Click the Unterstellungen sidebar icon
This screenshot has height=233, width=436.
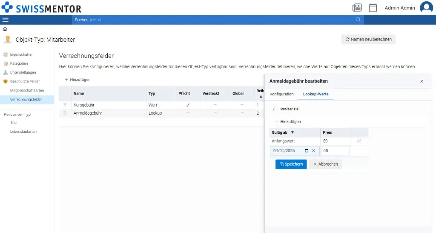point(5,72)
